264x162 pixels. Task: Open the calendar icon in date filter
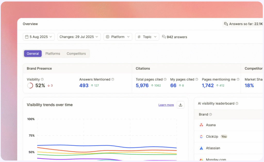[27, 37]
